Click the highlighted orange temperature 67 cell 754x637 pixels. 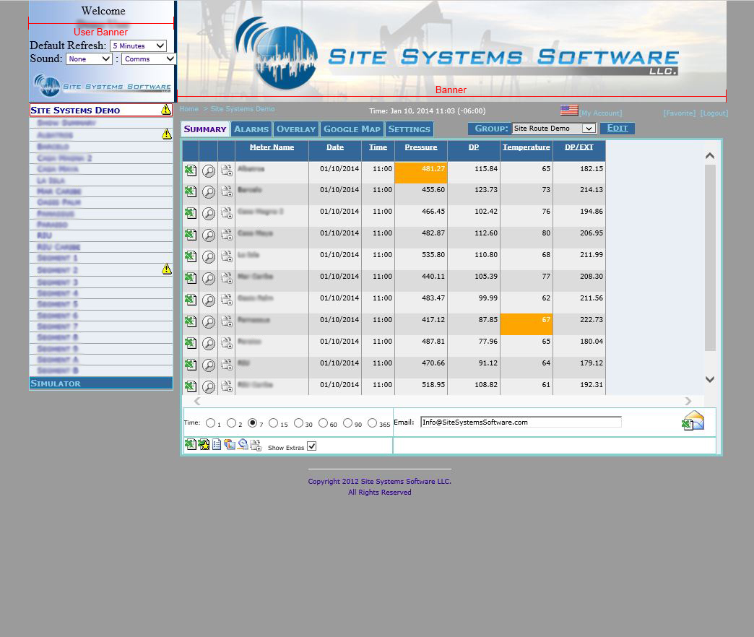coord(526,324)
